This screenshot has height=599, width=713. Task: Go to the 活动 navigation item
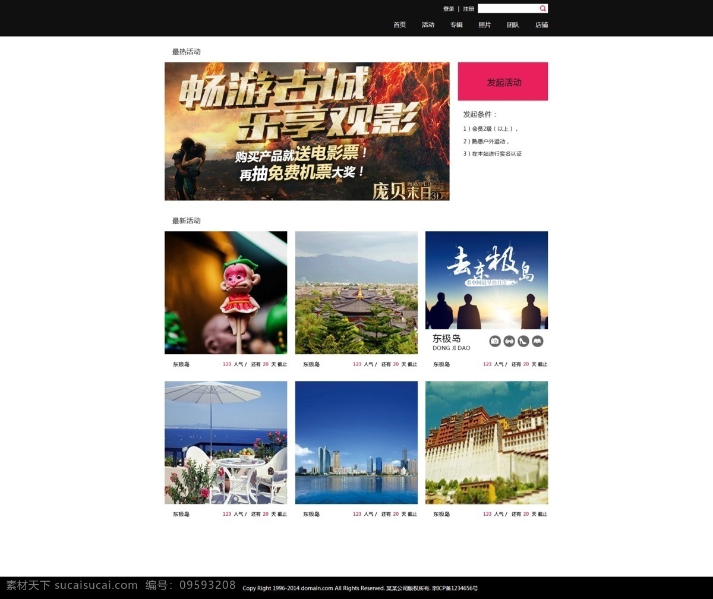tap(428, 25)
